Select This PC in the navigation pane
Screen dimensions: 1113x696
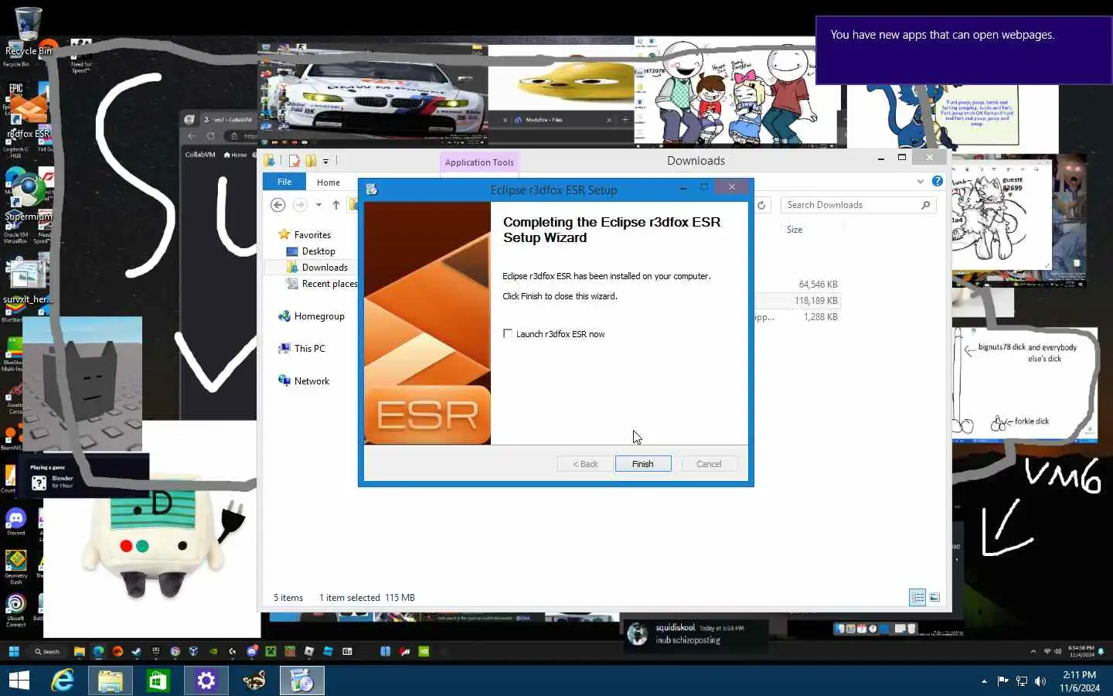[310, 349]
